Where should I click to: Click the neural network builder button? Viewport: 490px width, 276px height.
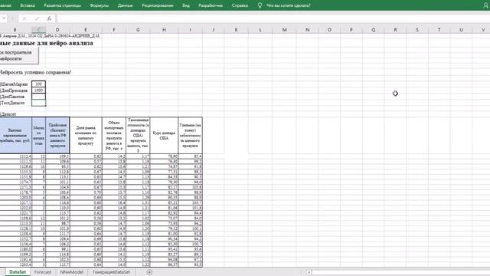click(x=18, y=56)
